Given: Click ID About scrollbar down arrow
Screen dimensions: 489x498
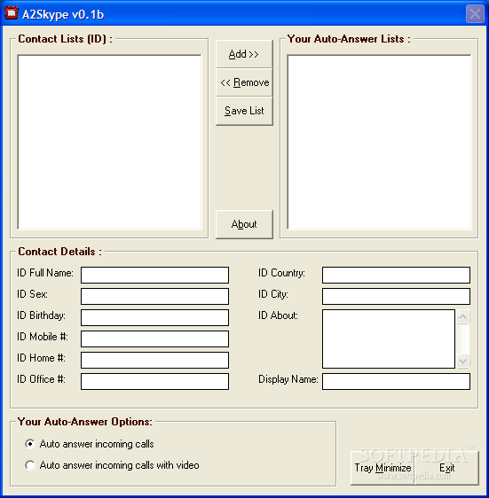Looking at the screenshot, I should (x=463, y=362).
